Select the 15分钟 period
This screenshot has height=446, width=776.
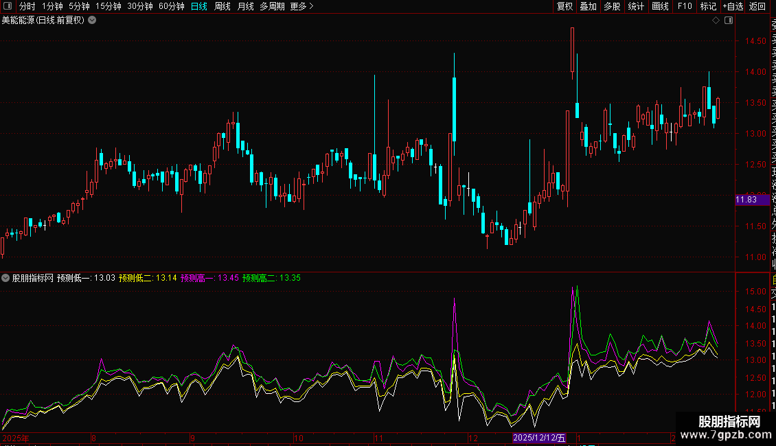(109, 6)
